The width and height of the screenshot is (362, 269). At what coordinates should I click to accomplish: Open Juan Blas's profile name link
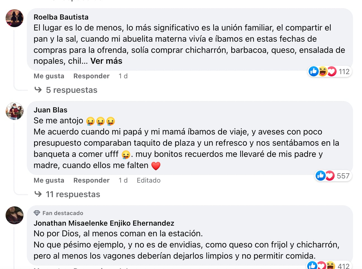[51, 110]
